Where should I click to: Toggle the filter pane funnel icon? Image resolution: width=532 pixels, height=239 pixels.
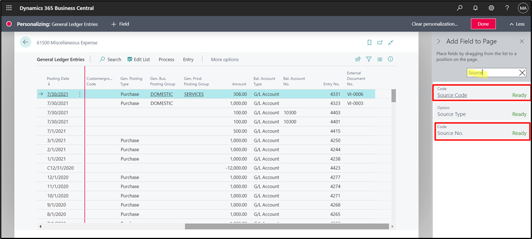pyautogui.click(x=369, y=59)
